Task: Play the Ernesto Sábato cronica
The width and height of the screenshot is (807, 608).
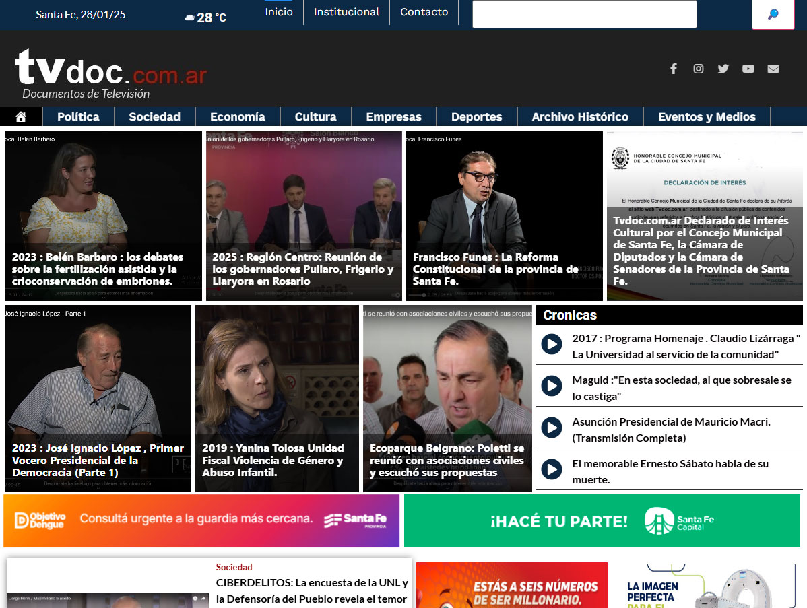Action: point(552,470)
